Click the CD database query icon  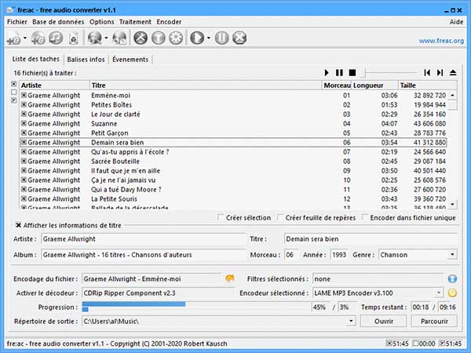[x=95, y=38]
